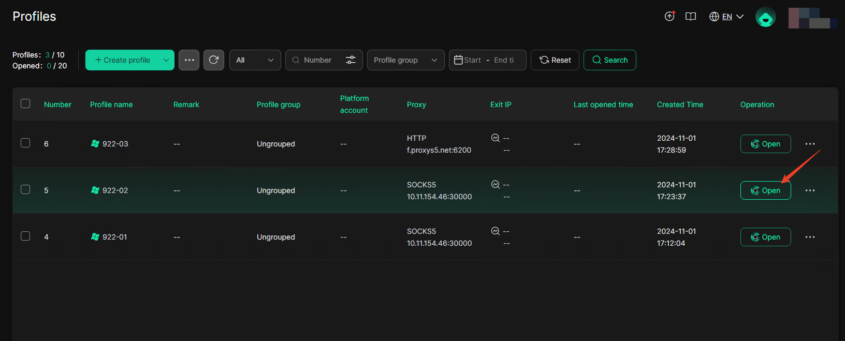845x341 pixels.
Task: Click the filter sliders icon in Number field
Action: (x=351, y=60)
